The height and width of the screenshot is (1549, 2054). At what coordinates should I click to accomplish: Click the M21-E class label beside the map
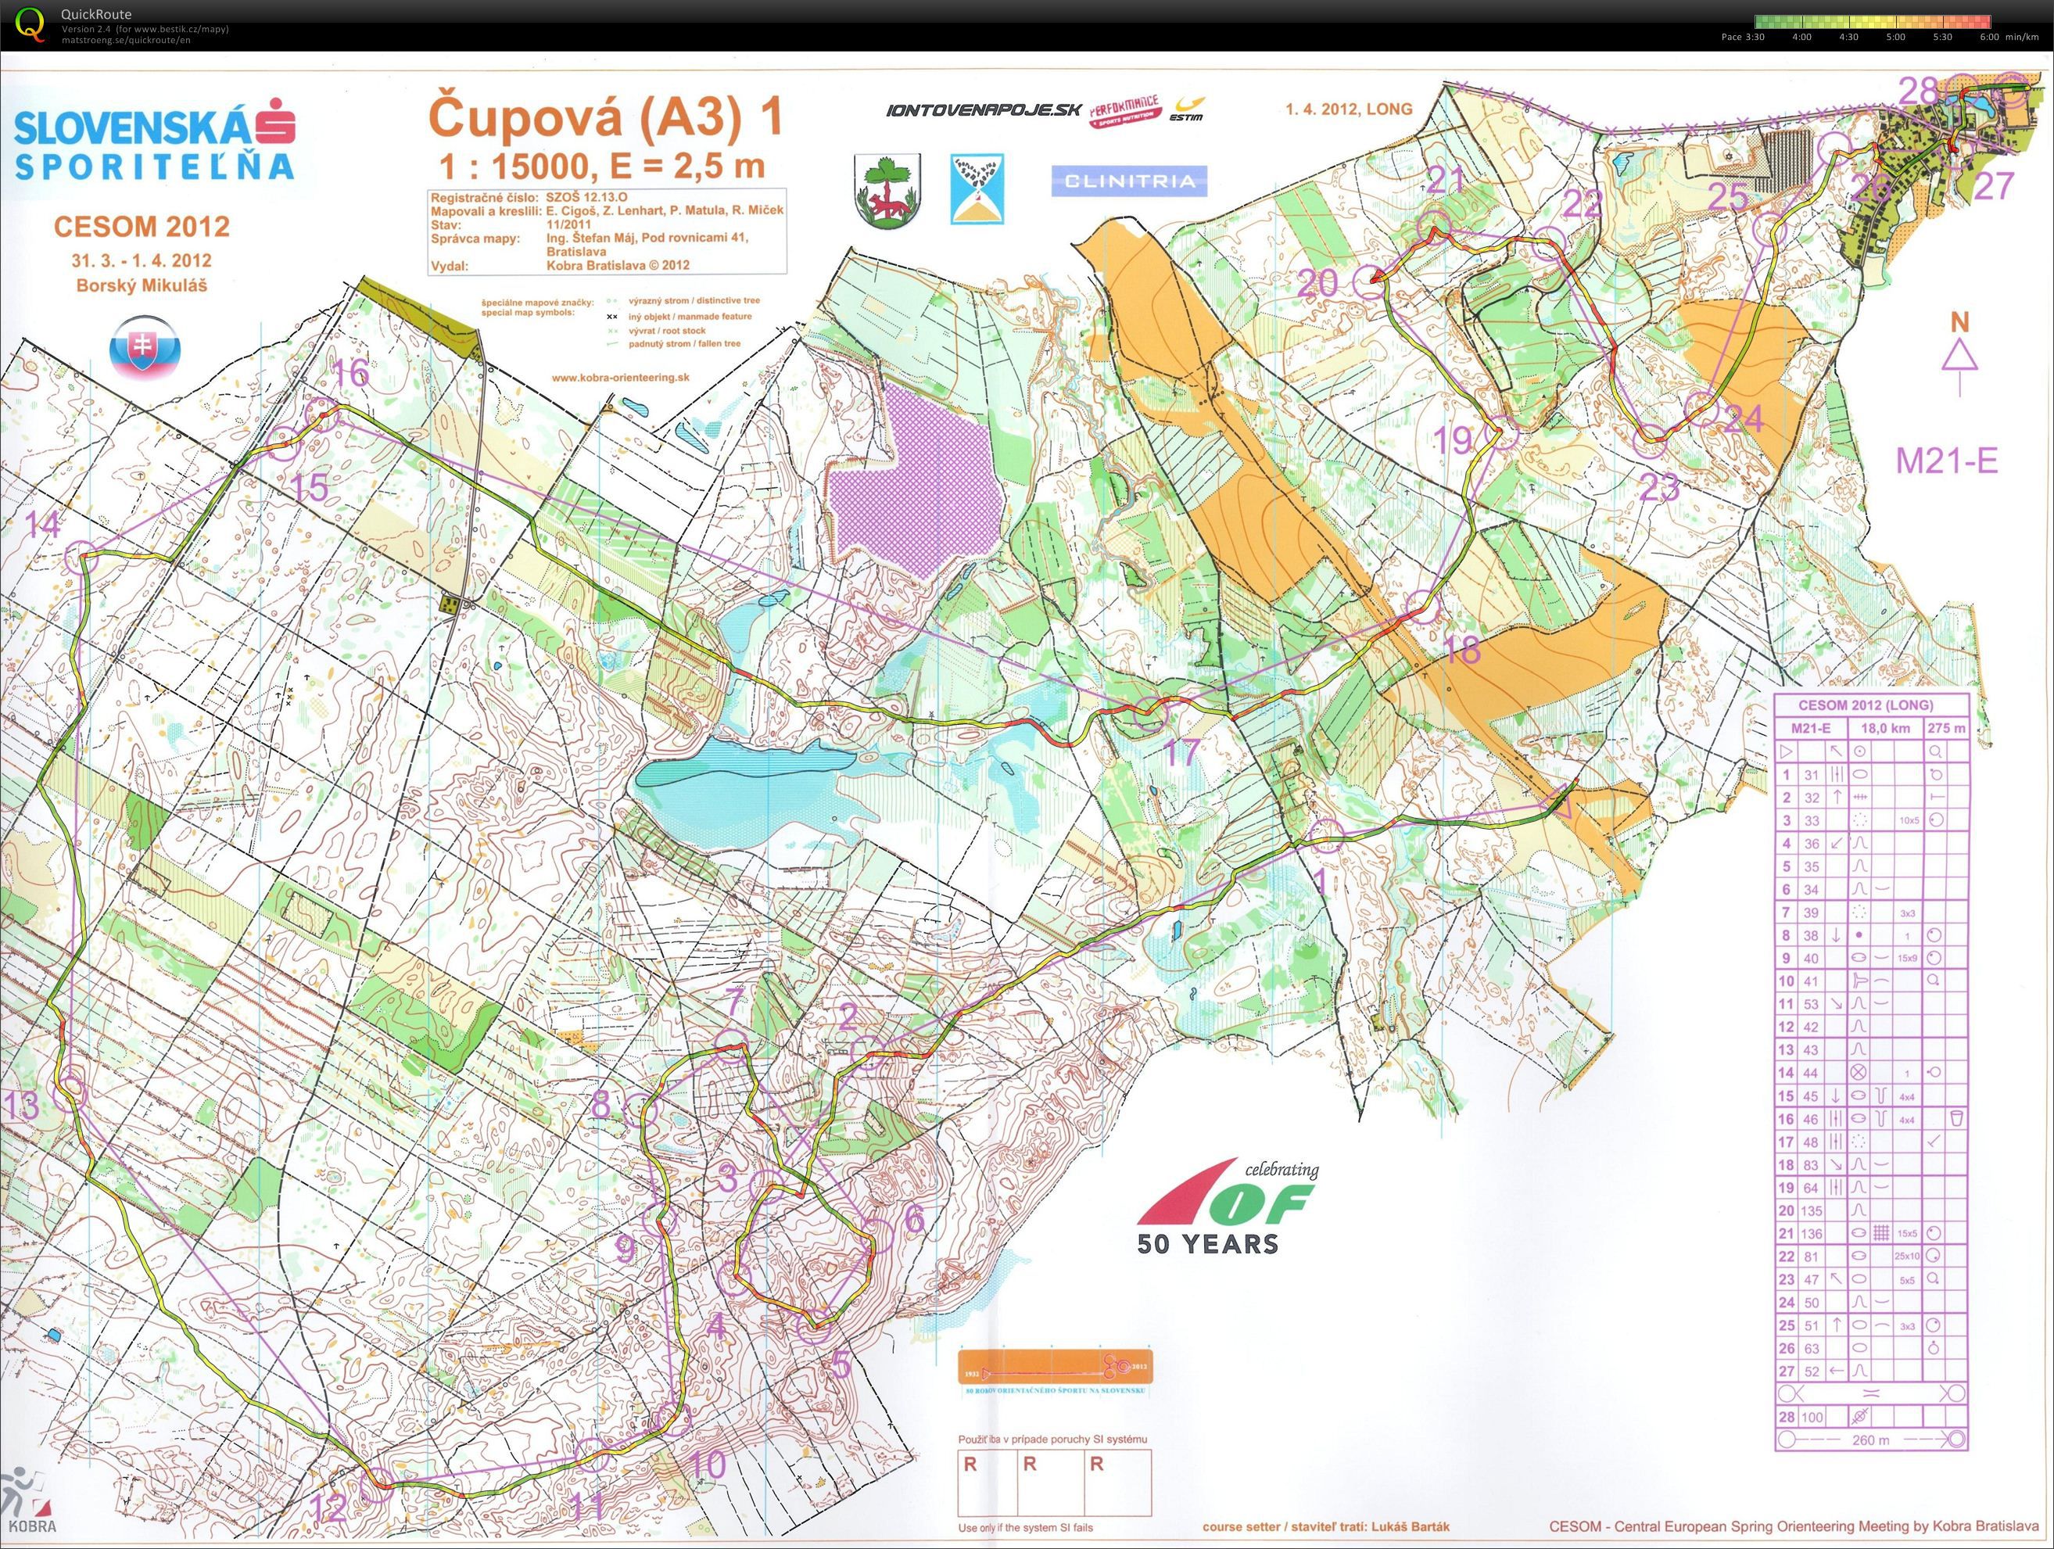pyautogui.click(x=1945, y=461)
